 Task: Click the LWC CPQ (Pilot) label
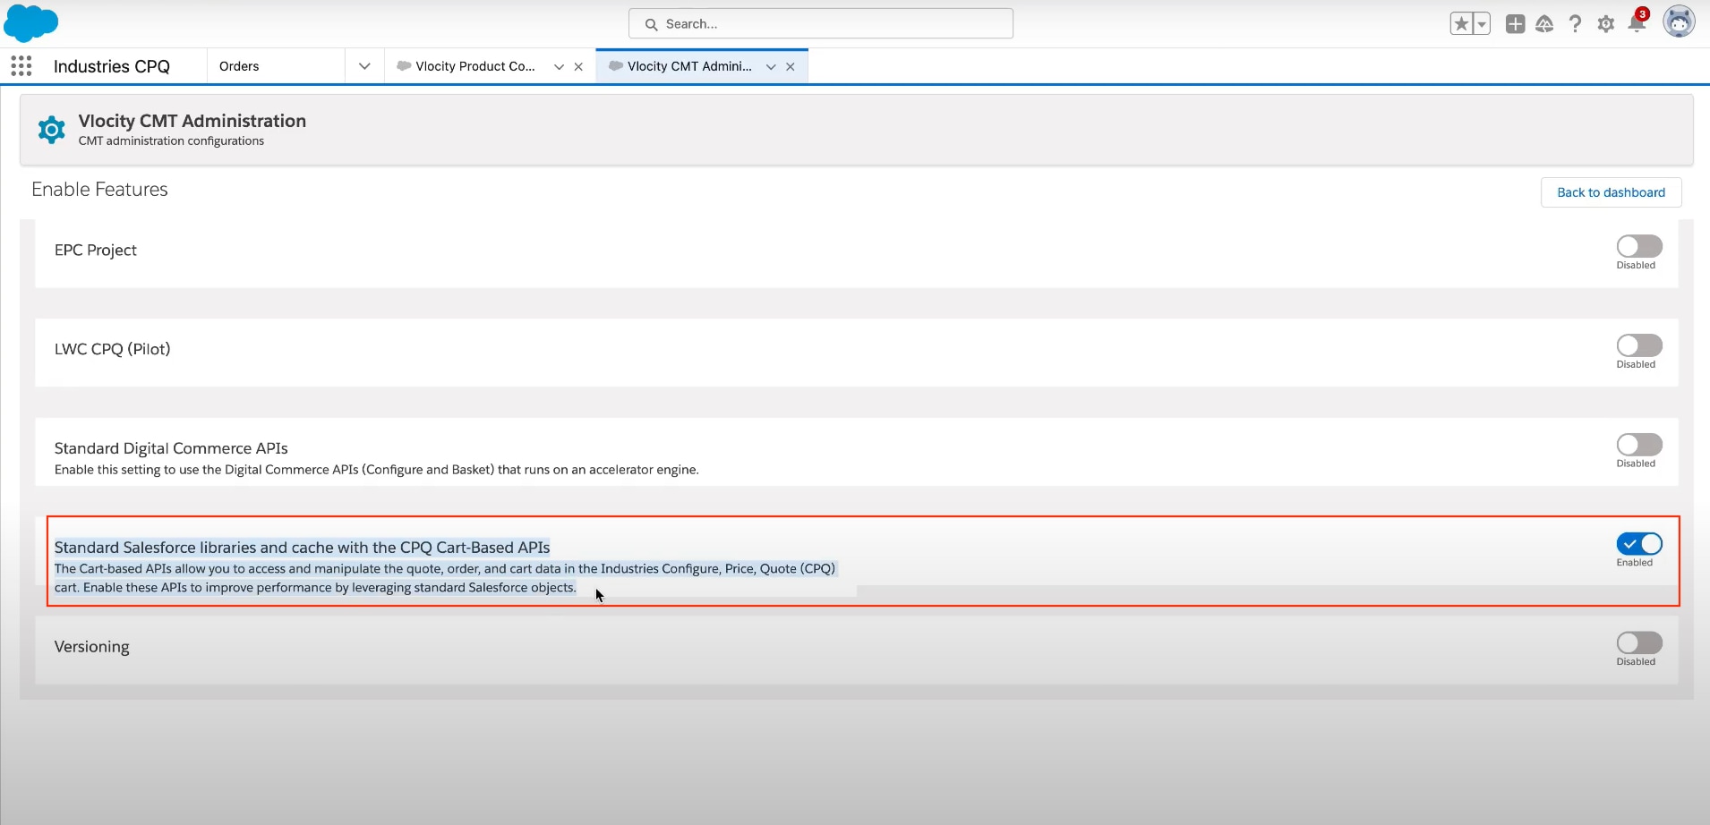coord(112,349)
